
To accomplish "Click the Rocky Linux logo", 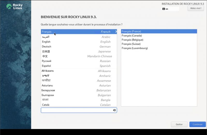I will 14,6.
